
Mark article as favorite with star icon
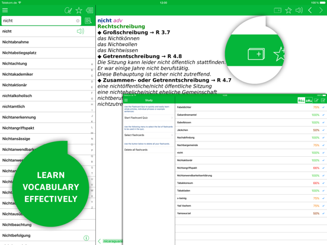(x=288, y=10)
